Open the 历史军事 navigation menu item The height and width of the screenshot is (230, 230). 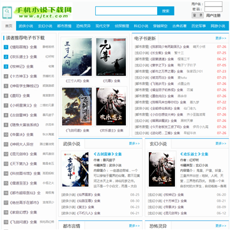pos(199,26)
